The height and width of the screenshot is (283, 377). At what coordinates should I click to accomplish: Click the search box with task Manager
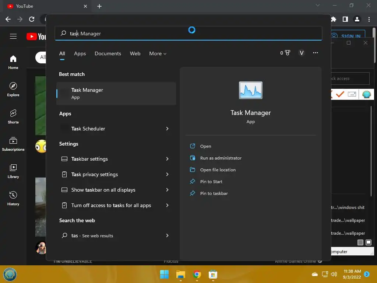click(188, 33)
